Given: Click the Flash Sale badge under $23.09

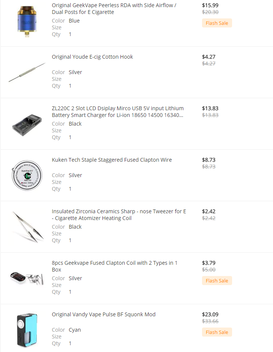Looking at the screenshot, I should pyautogui.click(x=217, y=332).
